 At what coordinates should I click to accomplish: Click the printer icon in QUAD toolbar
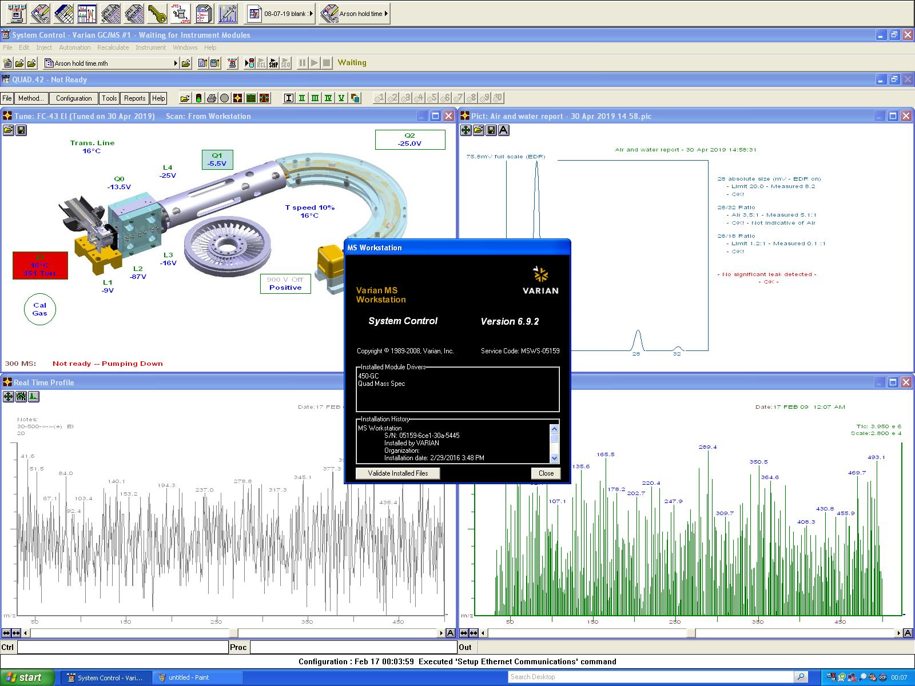pyautogui.click(x=212, y=98)
